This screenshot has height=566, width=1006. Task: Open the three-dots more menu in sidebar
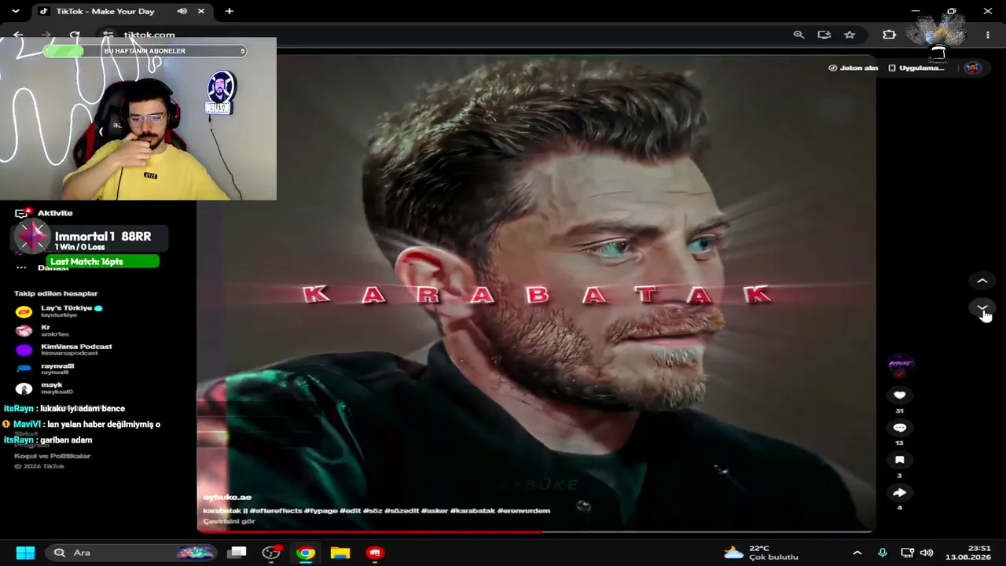21,268
